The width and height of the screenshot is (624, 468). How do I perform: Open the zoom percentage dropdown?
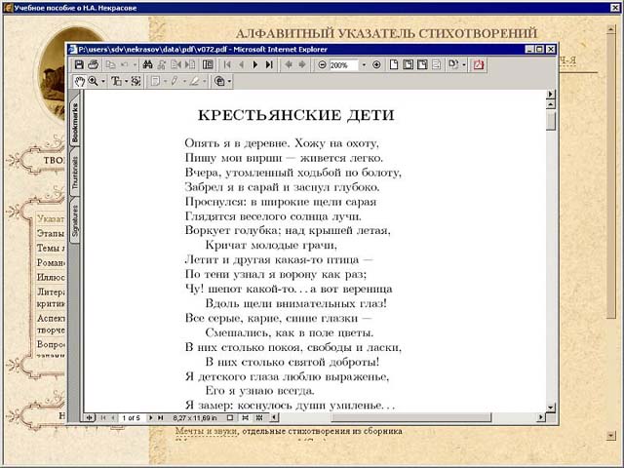(363, 65)
